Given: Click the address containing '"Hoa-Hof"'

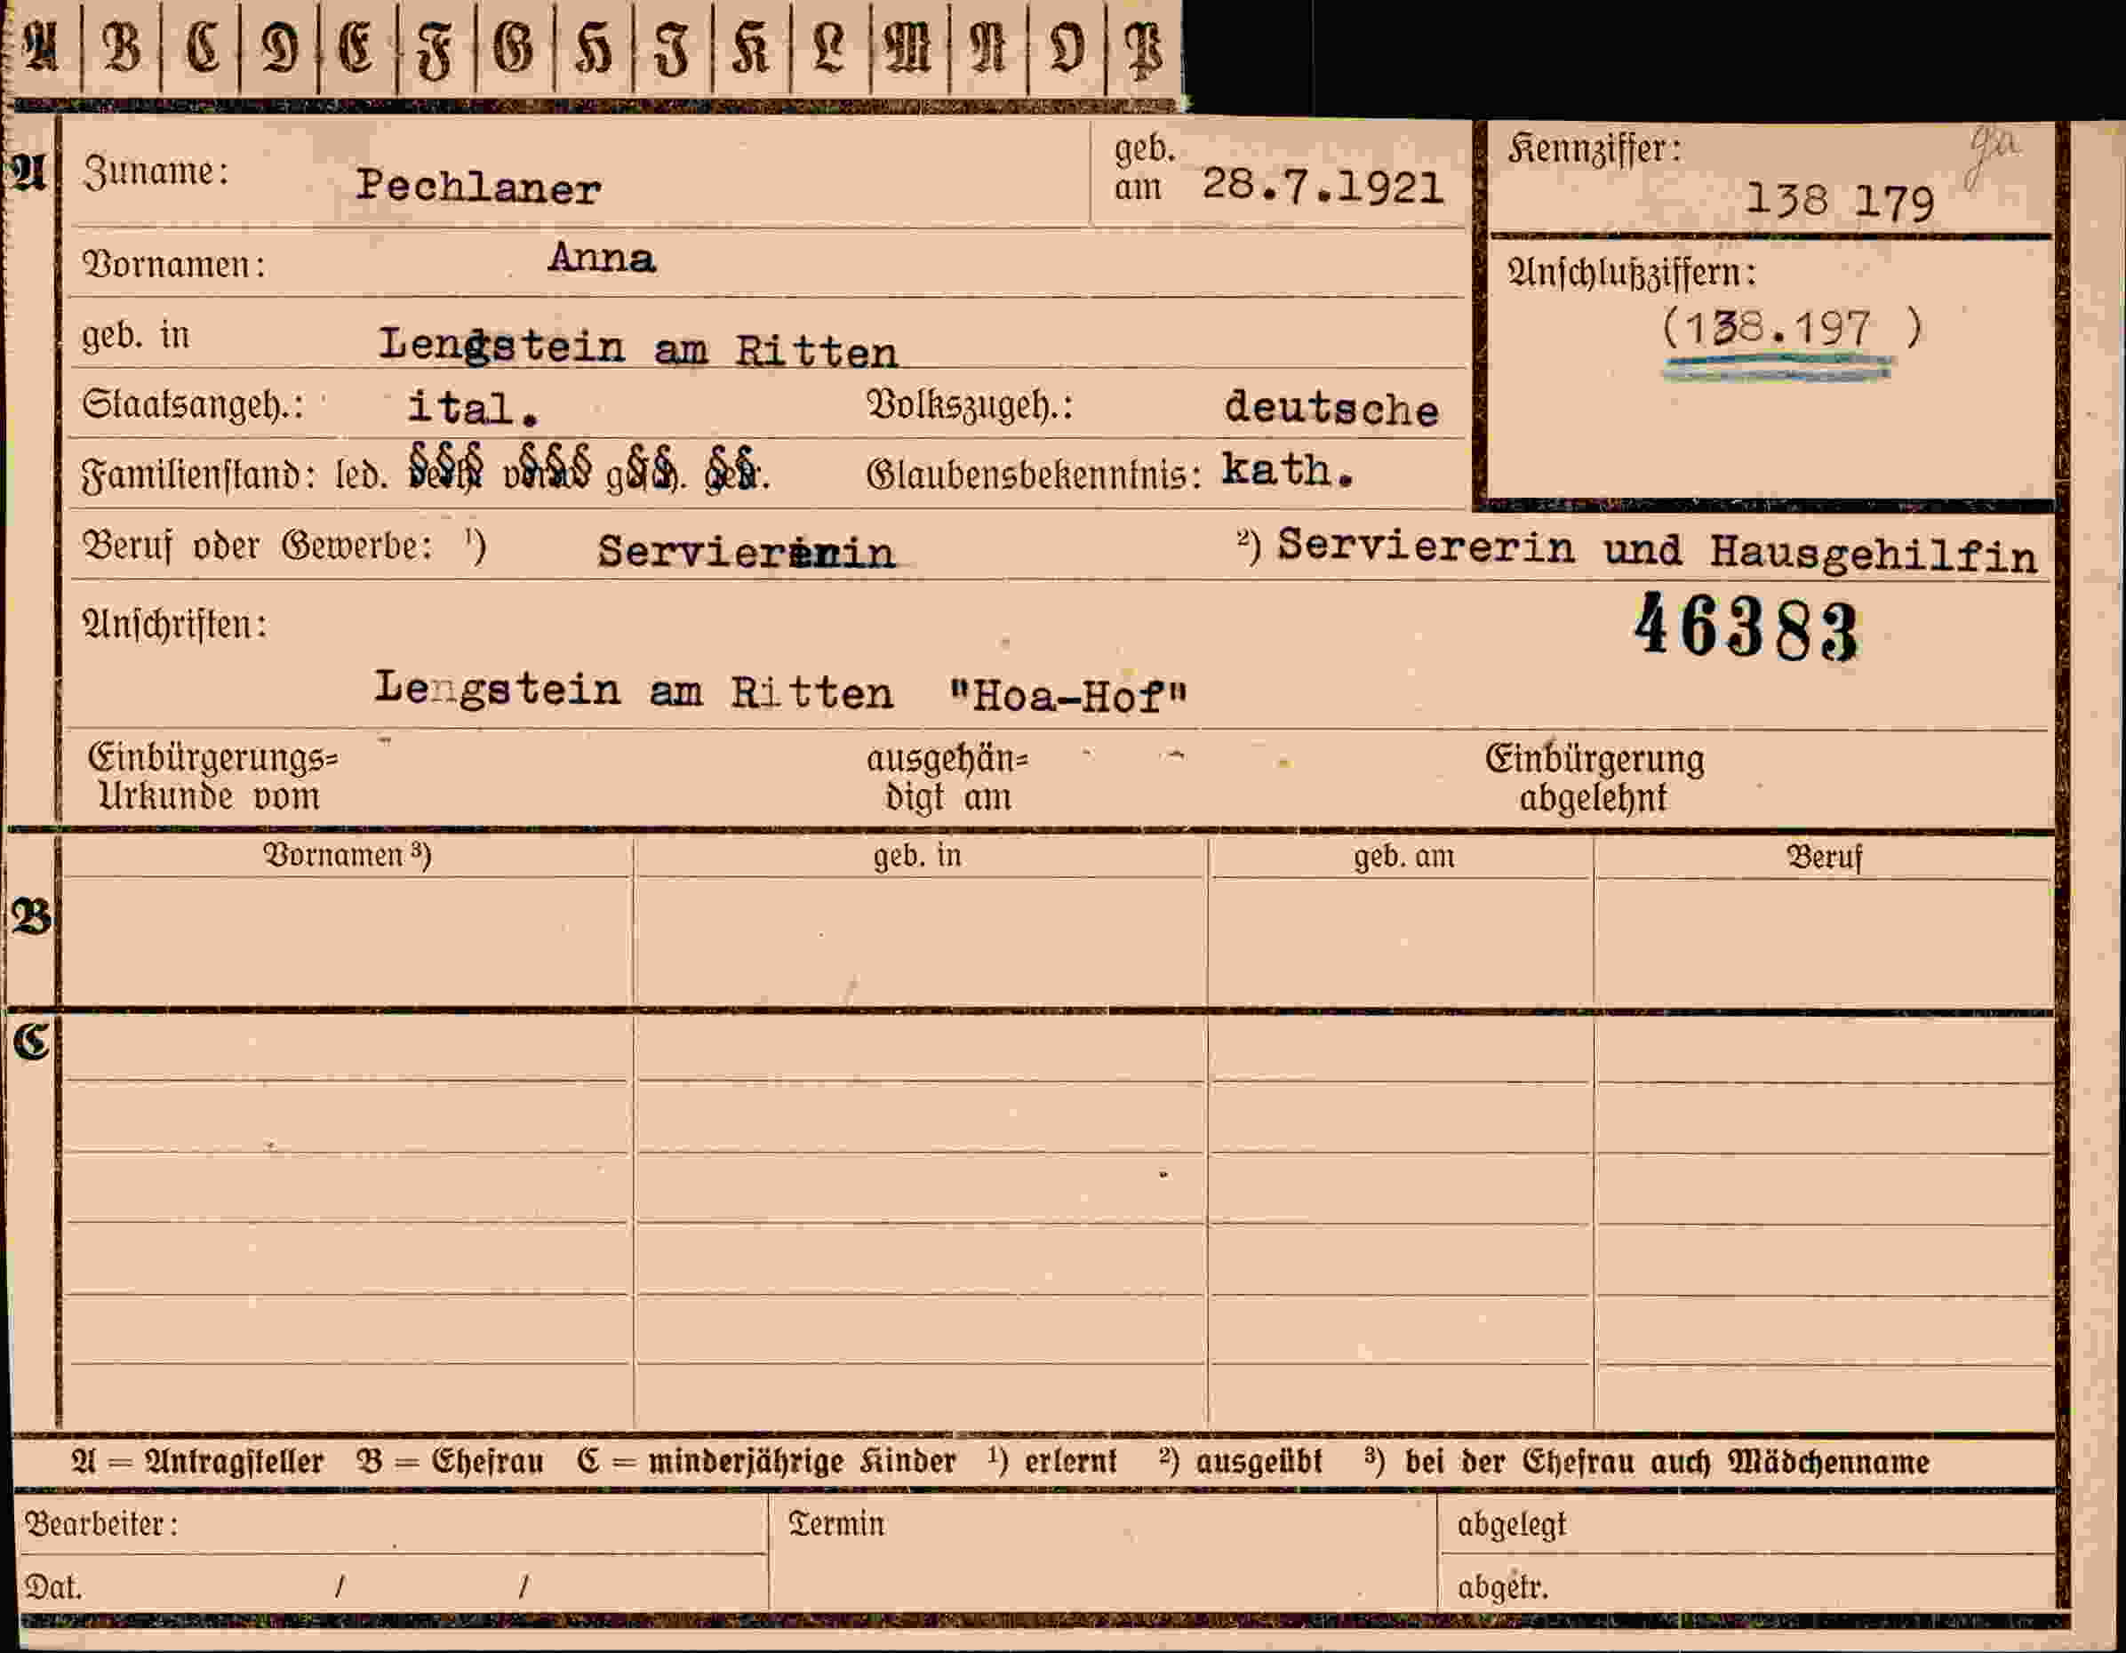Looking at the screenshot, I should [780, 691].
